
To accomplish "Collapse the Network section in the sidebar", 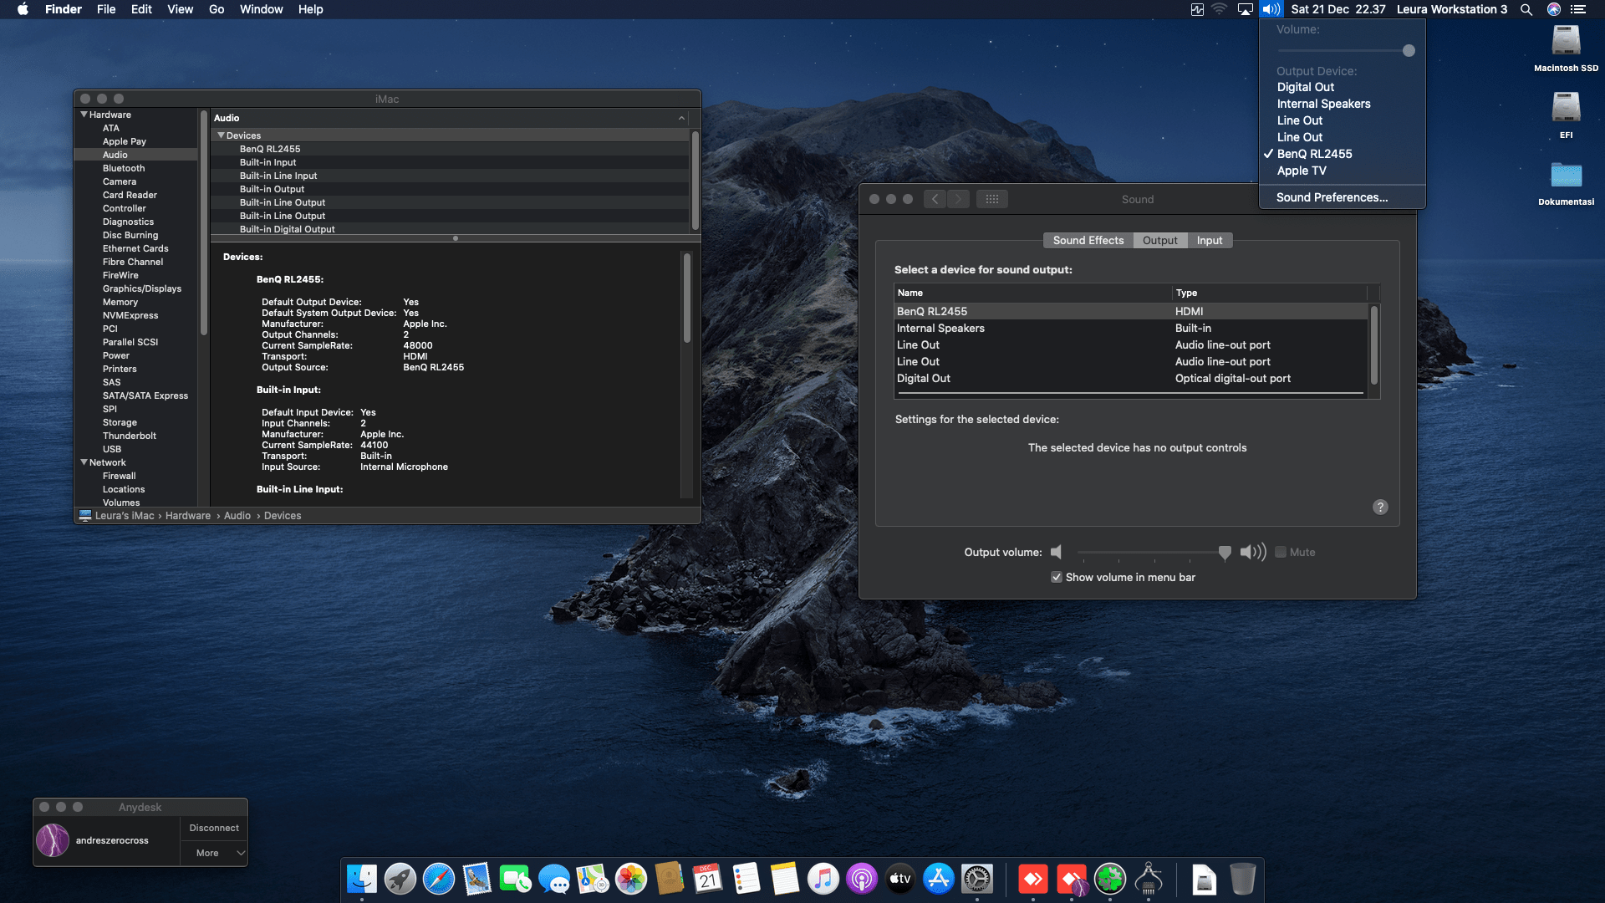I will pyautogui.click(x=84, y=462).
